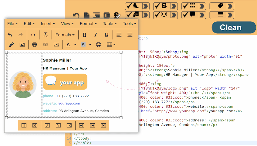Click the delete row icon
Screen dimensions: 257x146
(x=69, y=125)
